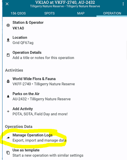
Task: Click the share arrow icon for Manage Operation Logs
Action: (8, 138)
